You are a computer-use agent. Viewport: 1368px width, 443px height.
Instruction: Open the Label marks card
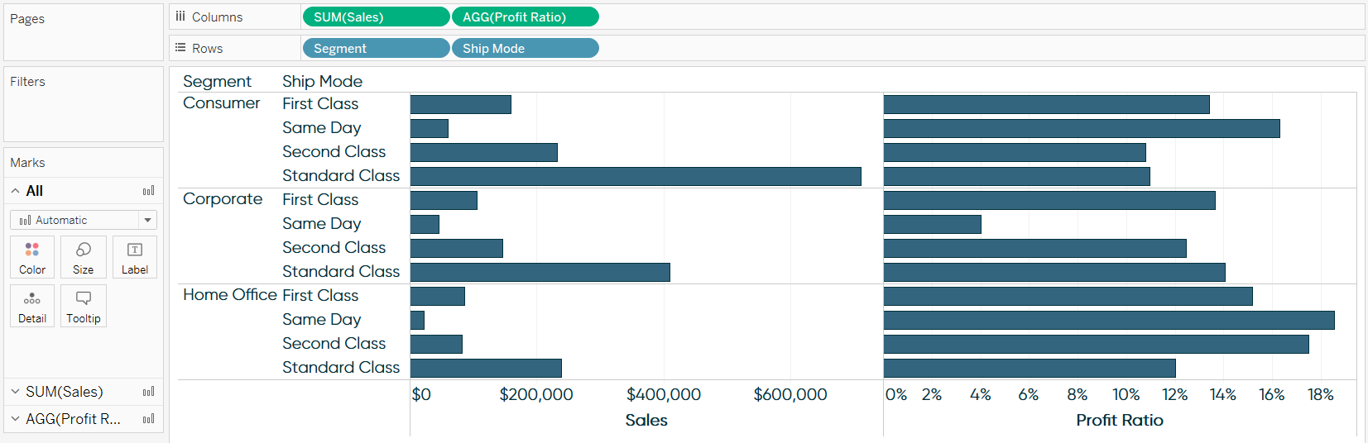coord(134,257)
